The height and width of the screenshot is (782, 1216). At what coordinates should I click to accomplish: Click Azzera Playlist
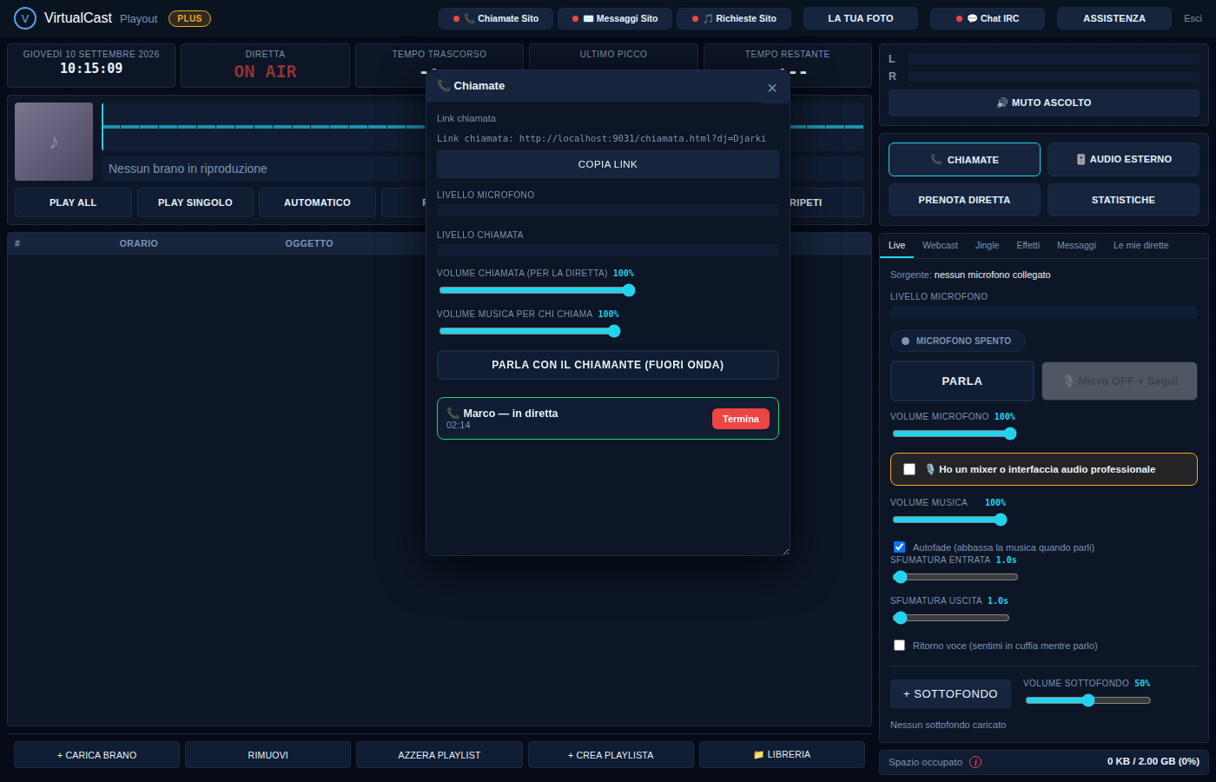click(x=439, y=754)
